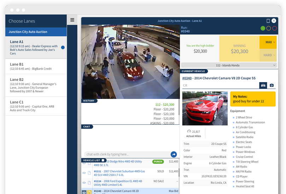Place bid on yellow WINNING $20,300 button

click(239, 49)
